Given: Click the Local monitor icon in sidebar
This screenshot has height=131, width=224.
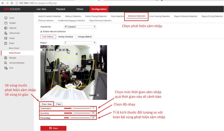Looking at the screenshot, I should pos(5,18).
